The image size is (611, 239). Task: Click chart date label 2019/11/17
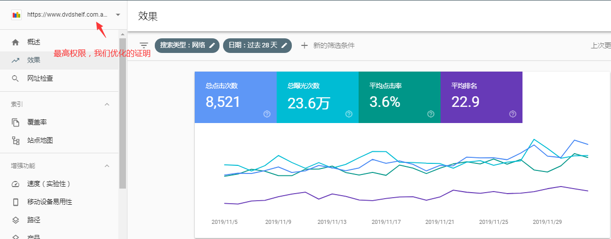coord(386,221)
